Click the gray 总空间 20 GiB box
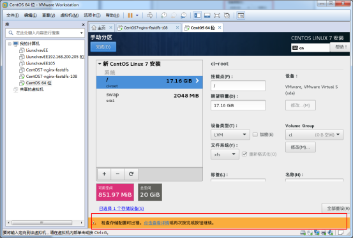353x238 pixels. click(x=150, y=192)
